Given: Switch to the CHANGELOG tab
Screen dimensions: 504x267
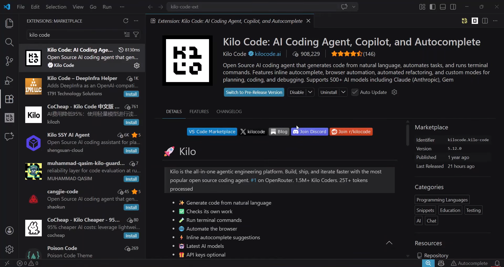Looking at the screenshot, I should (229, 111).
